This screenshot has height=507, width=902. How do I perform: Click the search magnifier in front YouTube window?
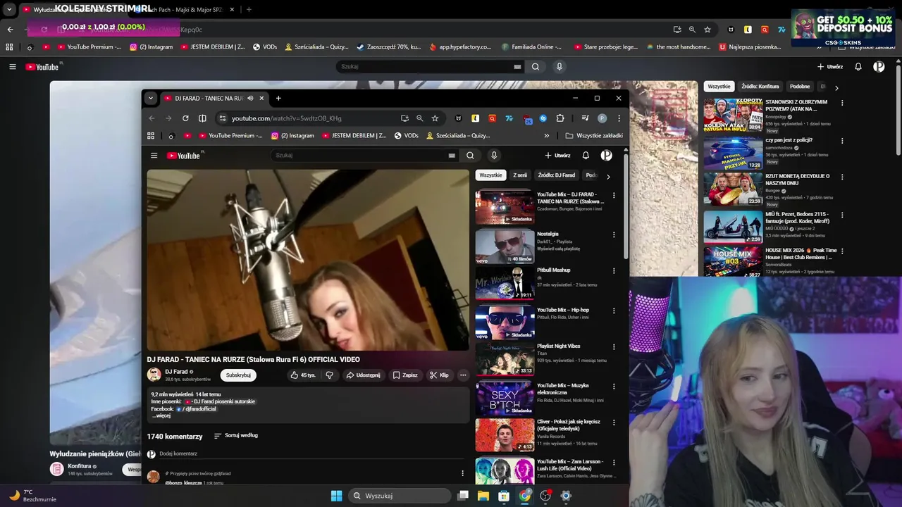pos(470,156)
